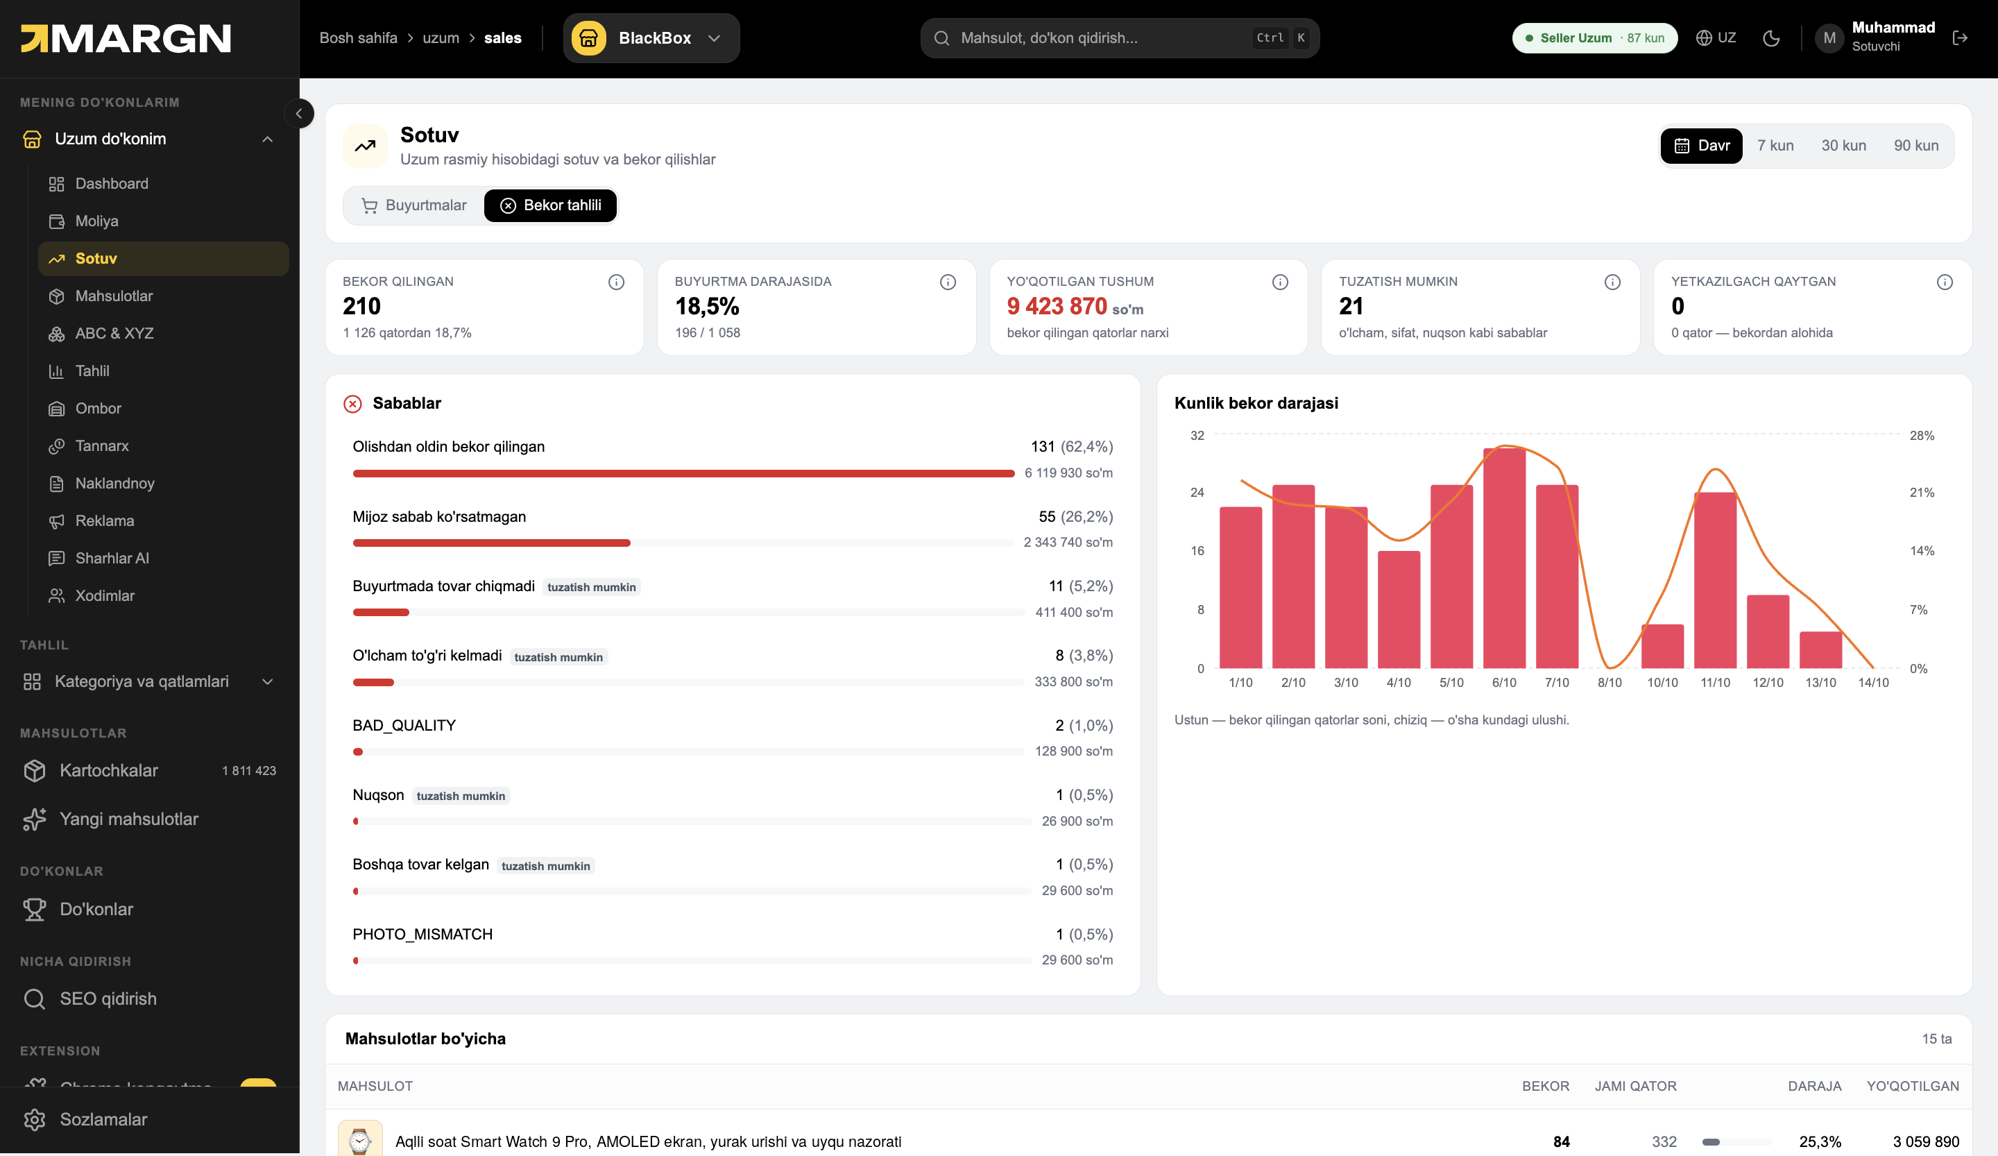Viewport: 1998px width, 1156px height.
Task: Toggle dark mode moon icon
Action: click(x=1770, y=38)
